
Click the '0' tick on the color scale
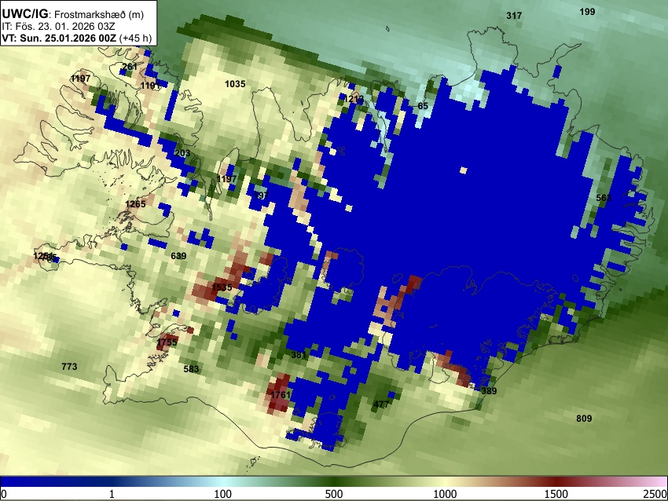click(4, 494)
